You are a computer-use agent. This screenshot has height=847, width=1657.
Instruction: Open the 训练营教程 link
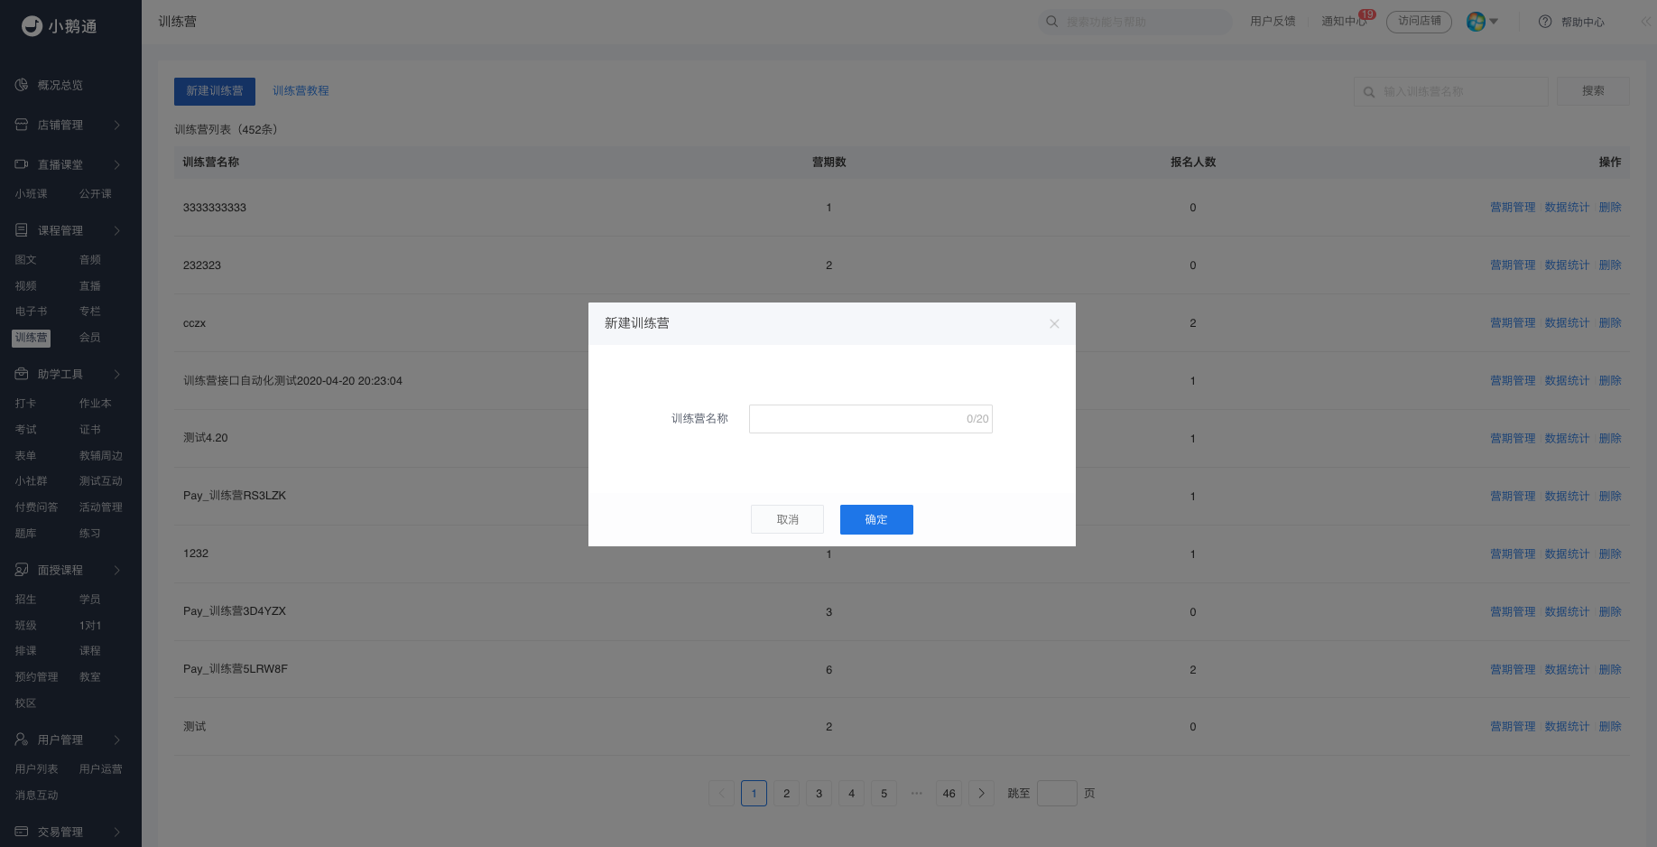click(301, 91)
